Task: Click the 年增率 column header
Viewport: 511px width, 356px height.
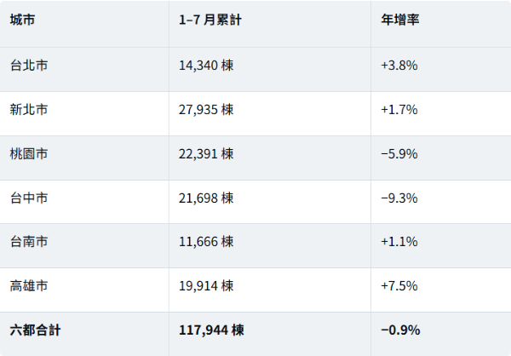Action: (x=400, y=20)
